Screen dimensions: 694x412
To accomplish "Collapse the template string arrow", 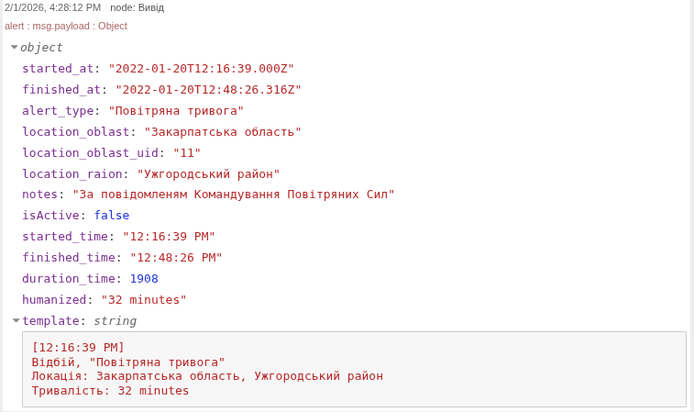I will pos(16,320).
